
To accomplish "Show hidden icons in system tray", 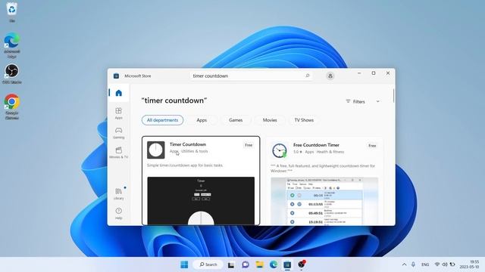I will [404, 264].
